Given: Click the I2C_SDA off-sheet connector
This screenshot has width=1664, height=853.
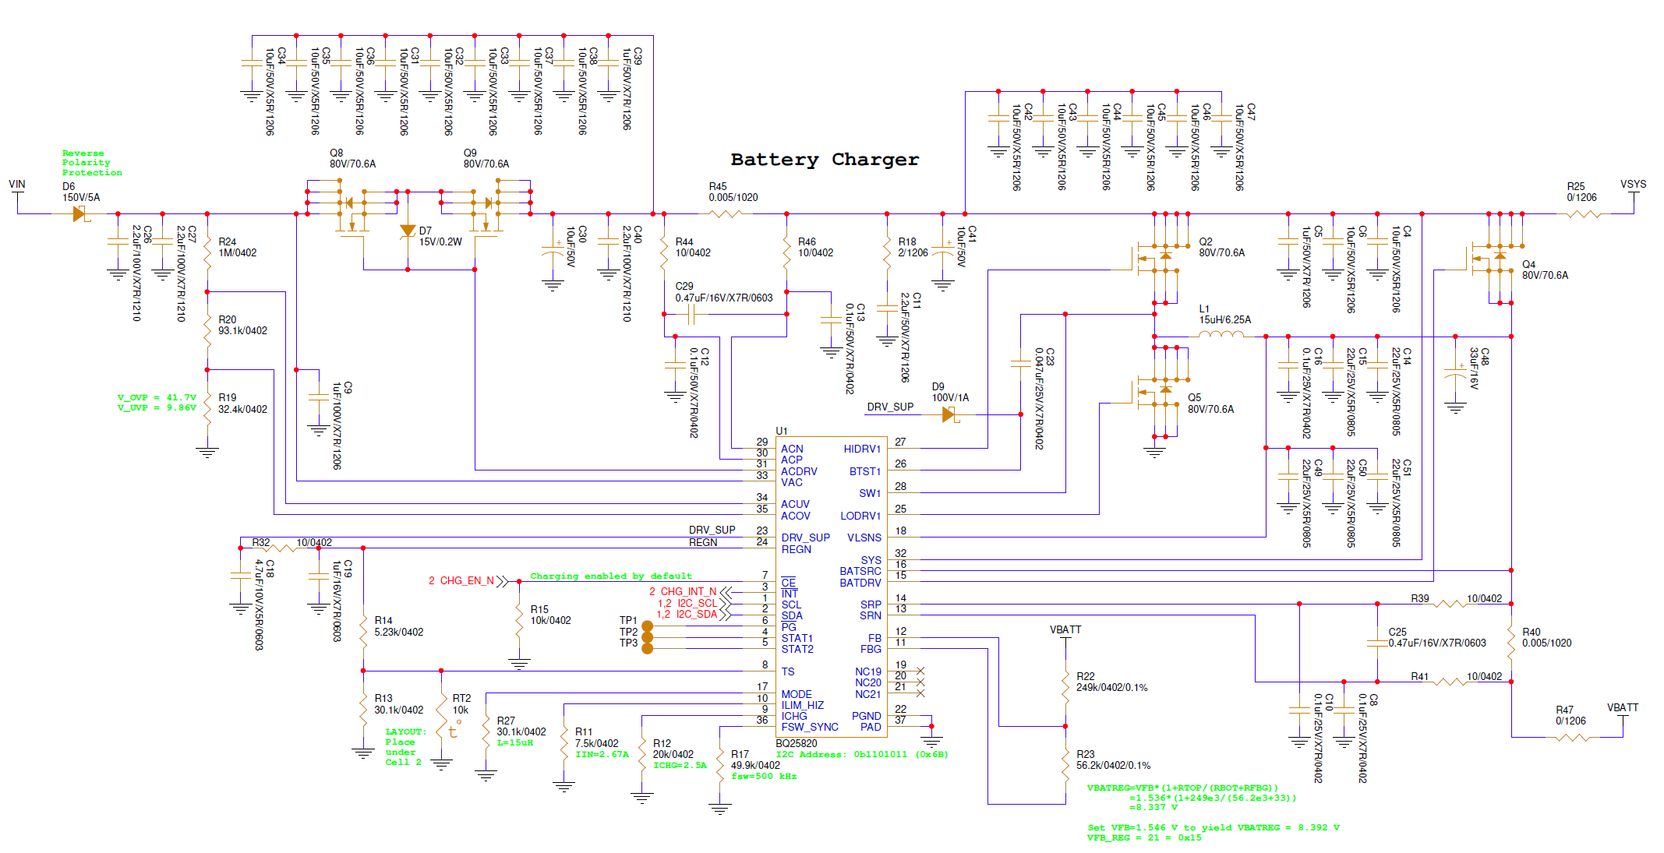Looking at the screenshot, I should 725,615.
